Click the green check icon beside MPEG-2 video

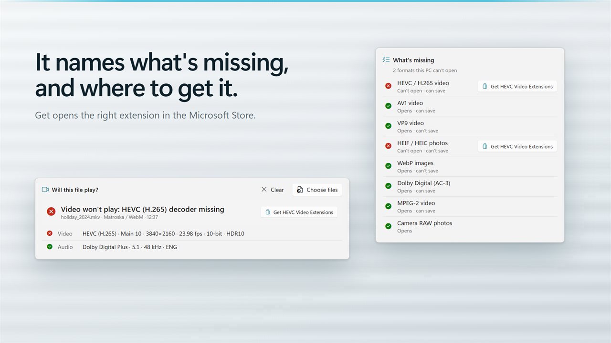pyautogui.click(x=389, y=206)
